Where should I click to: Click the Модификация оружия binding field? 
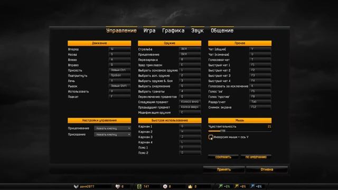pos(190,112)
